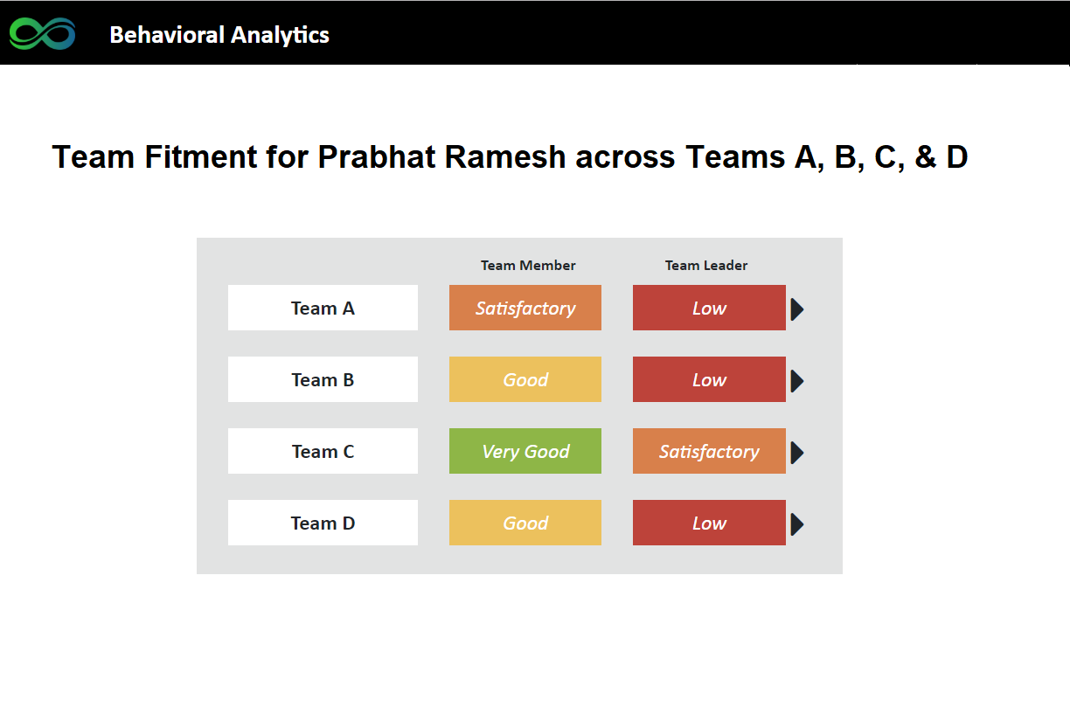Click Team A Low leader rating

click(709, 308)
